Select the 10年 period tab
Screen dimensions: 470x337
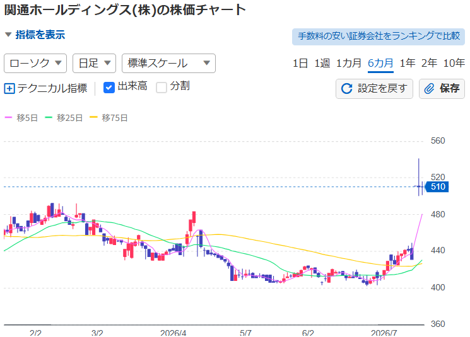click(454, 63)
